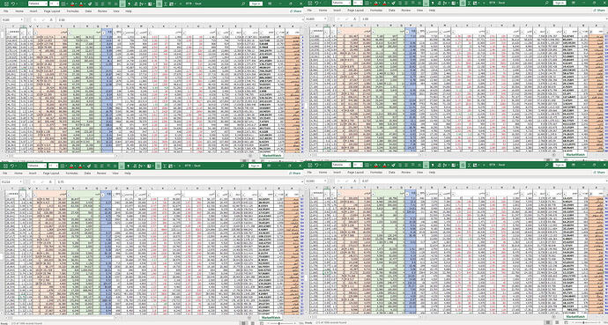Select Format Painter in bottom-left Excel window
Screen dimensions: 608x325
[89, 166]
